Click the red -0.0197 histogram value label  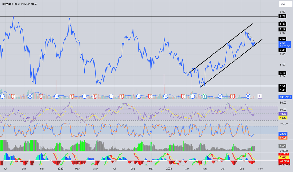coord(284,161)
